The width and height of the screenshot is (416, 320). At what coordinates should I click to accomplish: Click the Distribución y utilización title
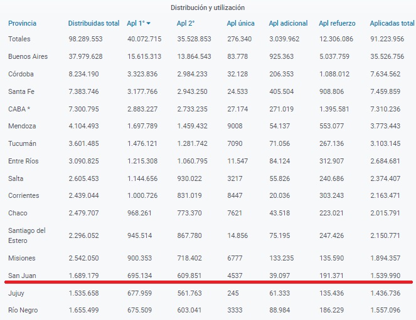click(208, 8)
